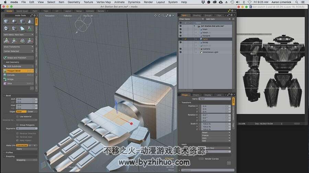Open the Freeze transform dropdown
The image size is (309, 173).
tap(216, 135)
